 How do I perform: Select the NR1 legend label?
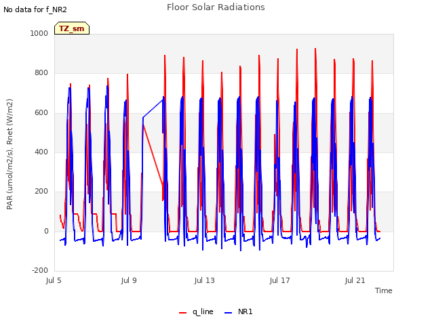(x=245, y=311)
